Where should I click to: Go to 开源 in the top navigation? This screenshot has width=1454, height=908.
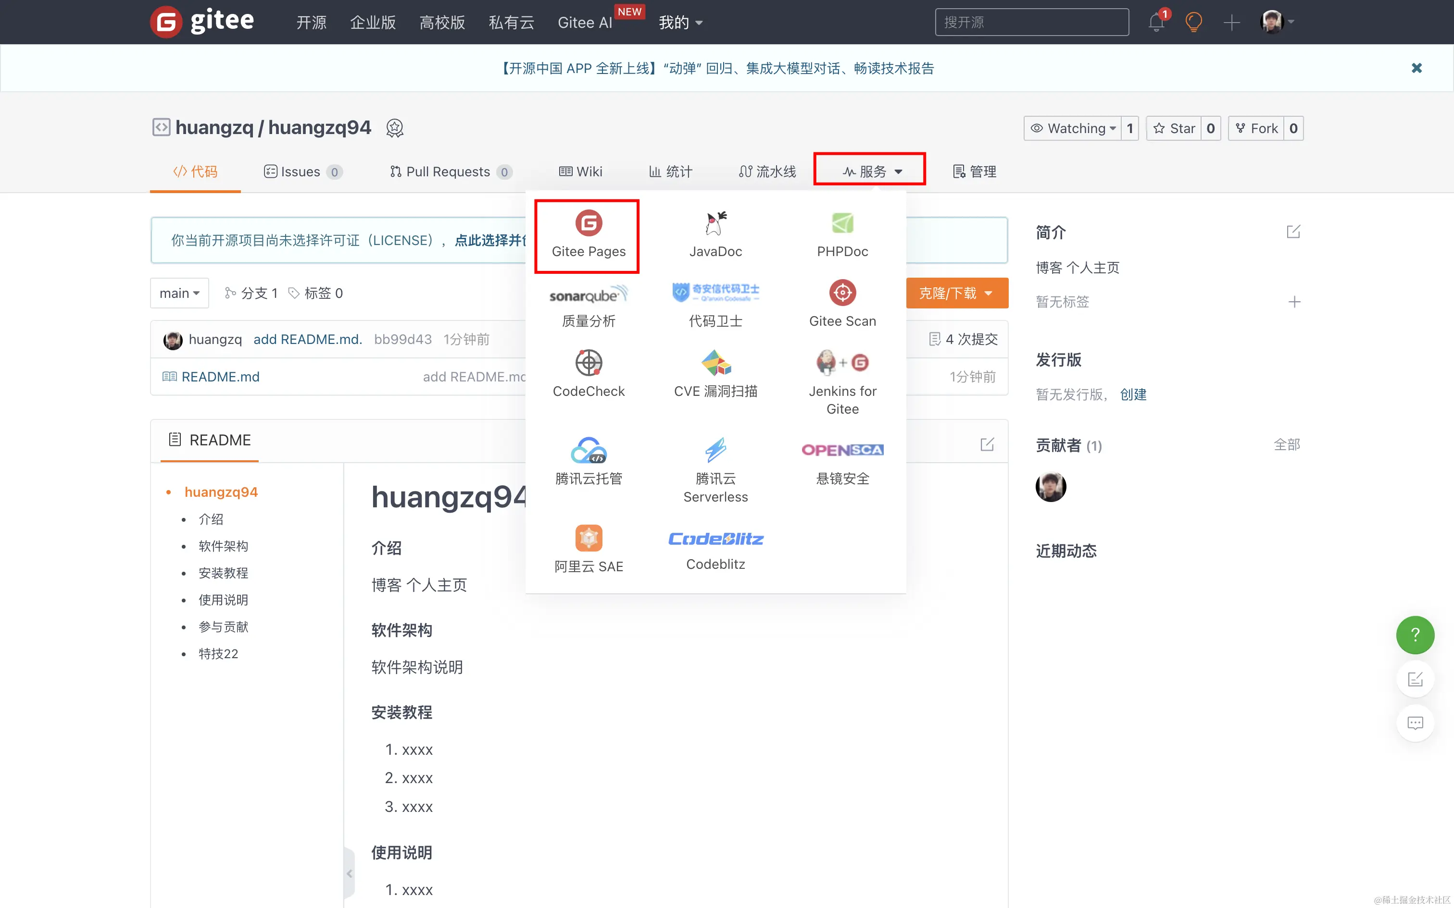tap(311, 22)
